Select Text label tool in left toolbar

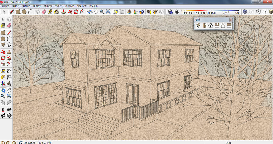pyautogui.click(x=9, y=77)
